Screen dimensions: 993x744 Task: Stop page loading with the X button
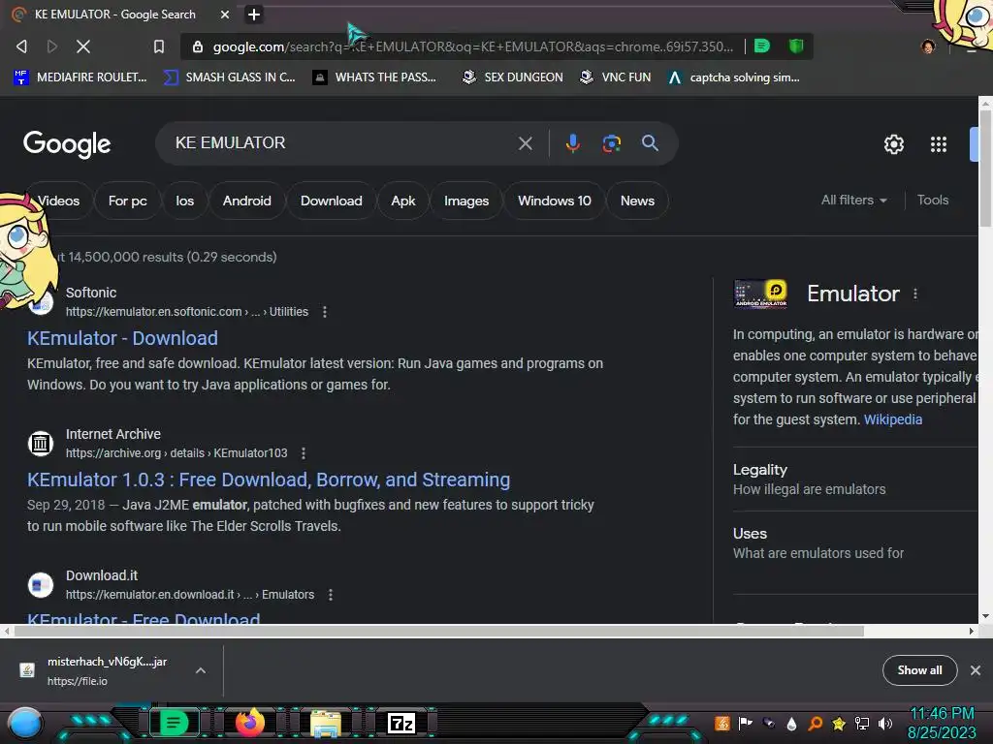[x=83, y=46]
